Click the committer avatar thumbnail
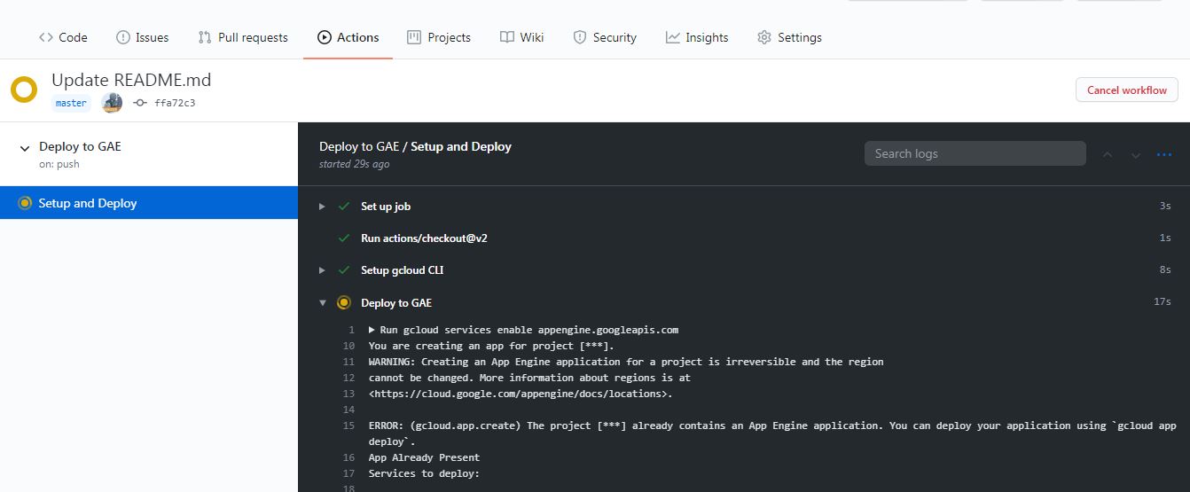 pos(112,103)
